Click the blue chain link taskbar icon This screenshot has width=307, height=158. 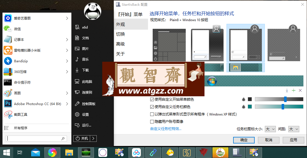[153, 153]
